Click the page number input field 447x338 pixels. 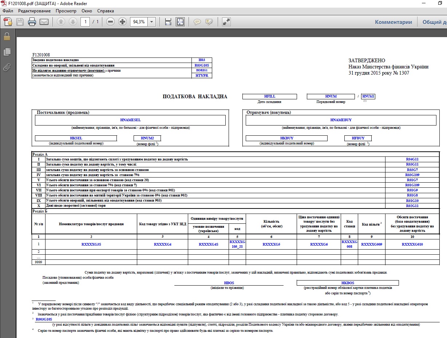coord(86,22)
